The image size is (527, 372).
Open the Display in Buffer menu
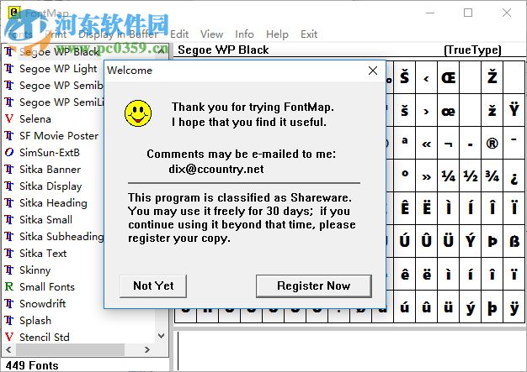[x=118, y=34]
